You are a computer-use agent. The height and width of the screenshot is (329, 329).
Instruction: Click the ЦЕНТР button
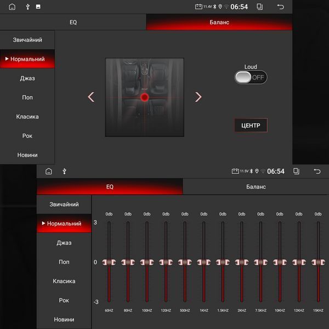pos(251,125)
